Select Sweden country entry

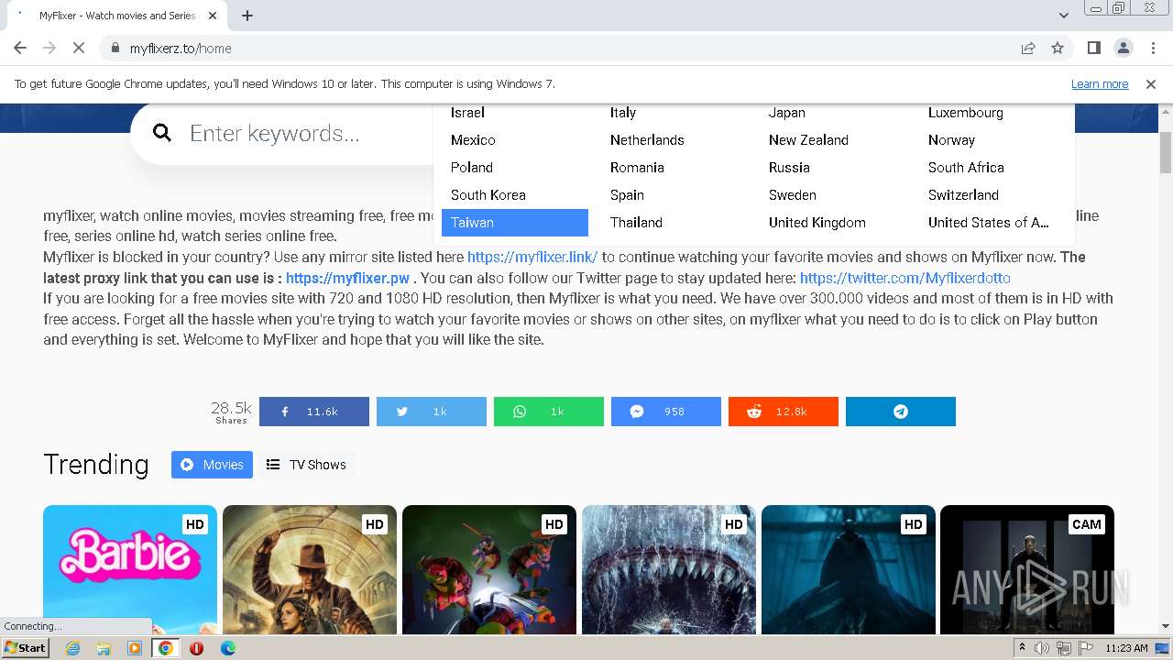[x=793, y=195]
